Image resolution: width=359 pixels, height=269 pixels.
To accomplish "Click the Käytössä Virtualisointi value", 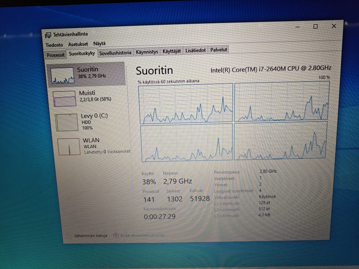I will click(x=267, y=197).
